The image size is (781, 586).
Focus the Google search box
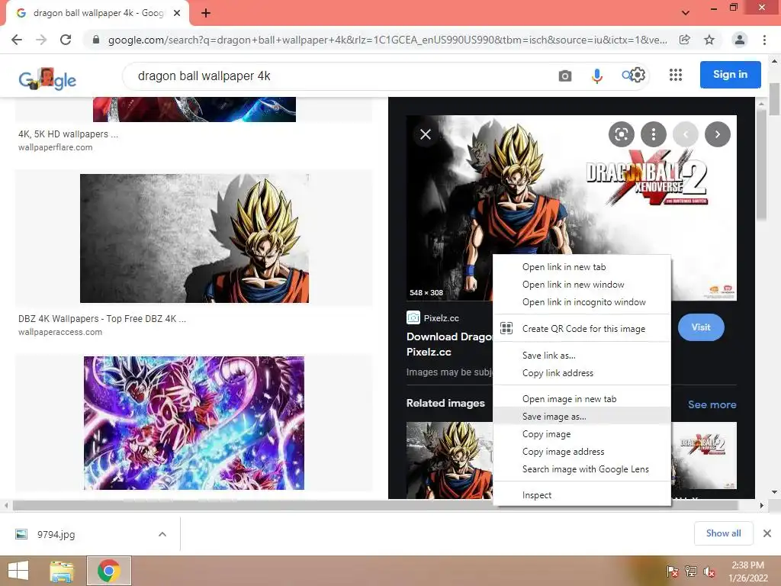(339, 76)
